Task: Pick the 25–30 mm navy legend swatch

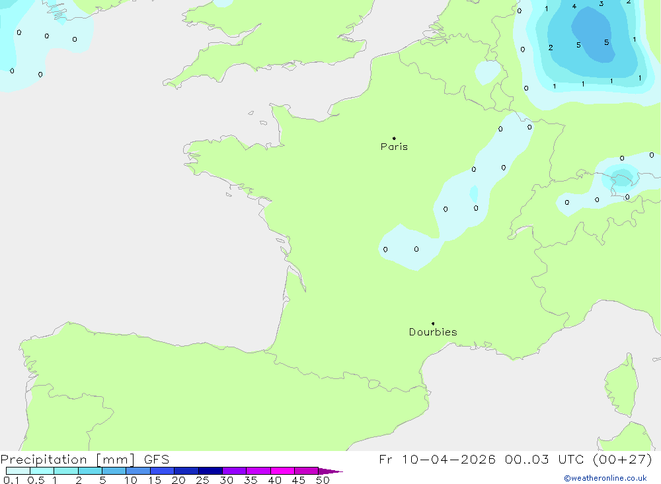Action: [210, 471]
